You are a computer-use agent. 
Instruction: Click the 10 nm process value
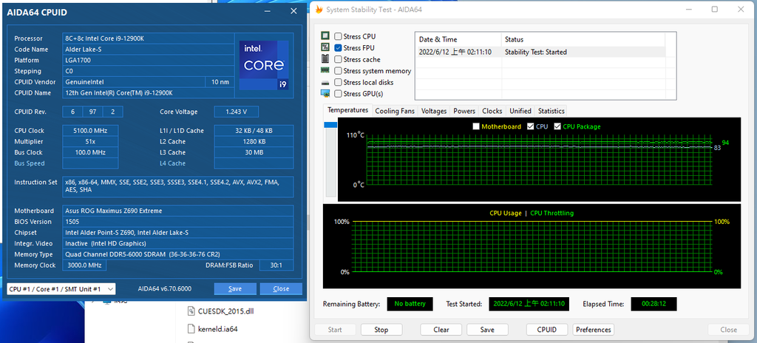(220, 82)
